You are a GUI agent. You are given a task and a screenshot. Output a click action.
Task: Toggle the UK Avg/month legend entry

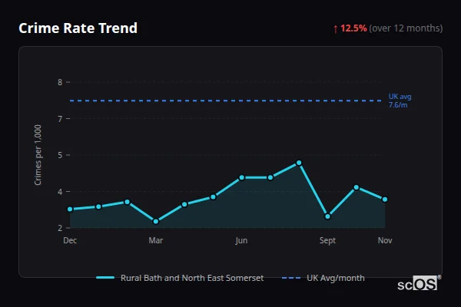click(323, 278)
